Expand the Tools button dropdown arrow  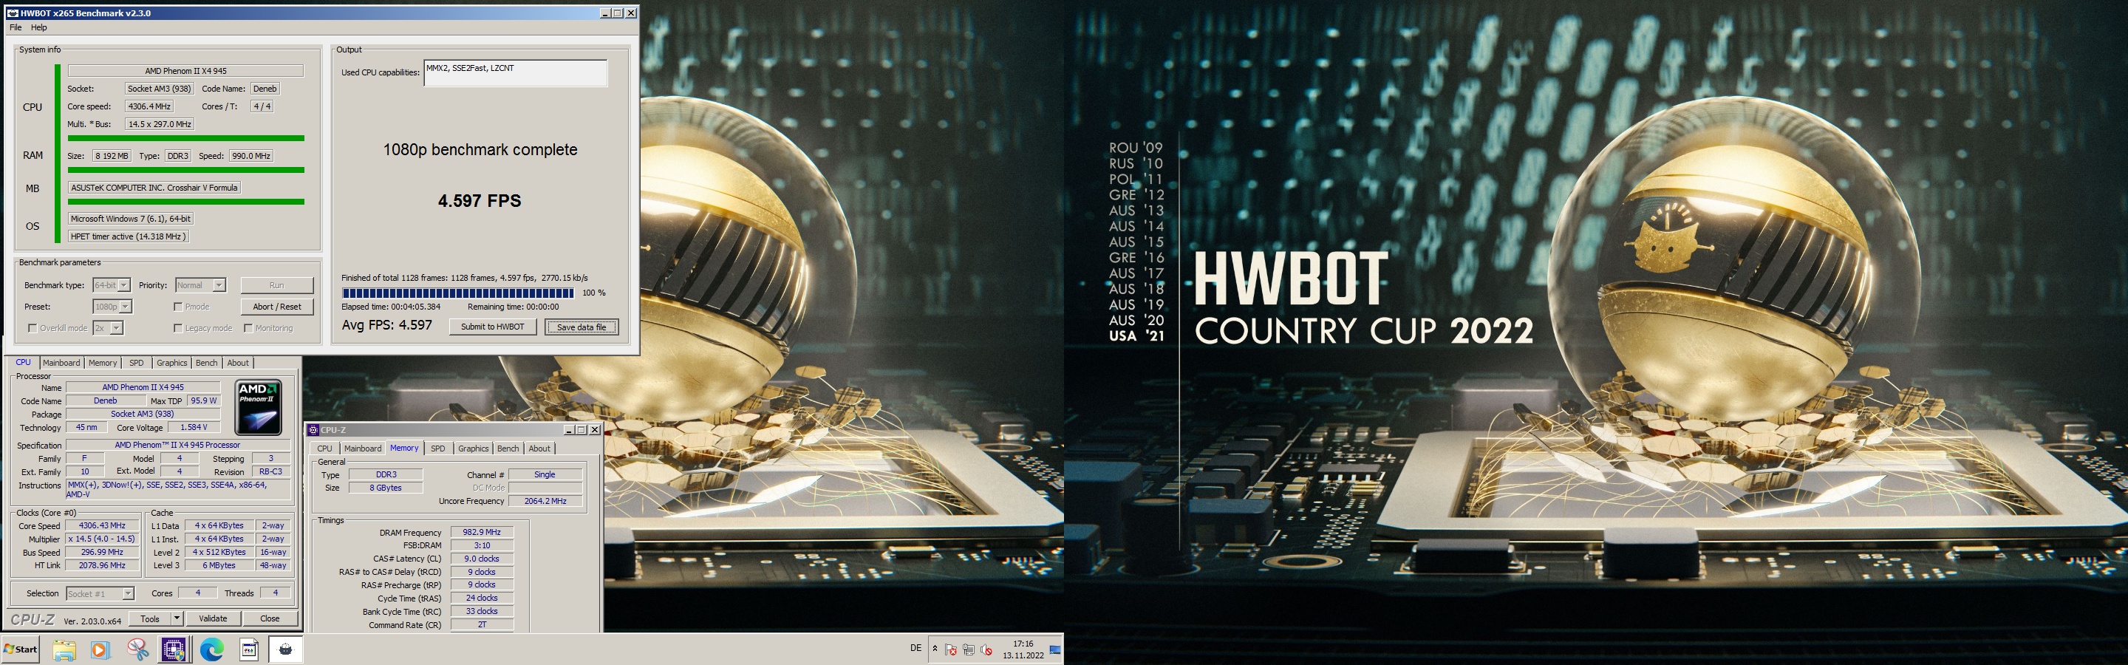pyautogui.click(x=176, y=618)
